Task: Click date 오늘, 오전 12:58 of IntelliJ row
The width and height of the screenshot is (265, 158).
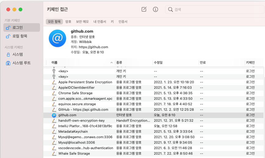Action: 165,126
